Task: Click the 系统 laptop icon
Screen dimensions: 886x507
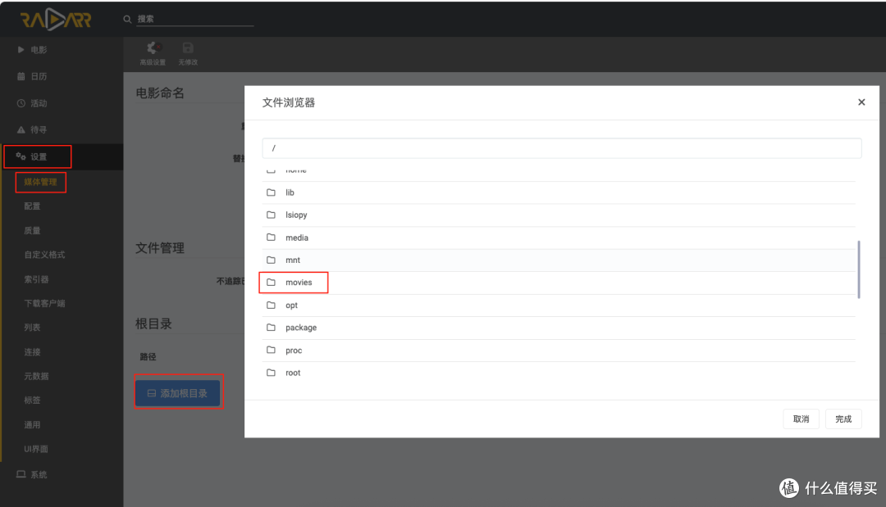Action: [21, 474]
